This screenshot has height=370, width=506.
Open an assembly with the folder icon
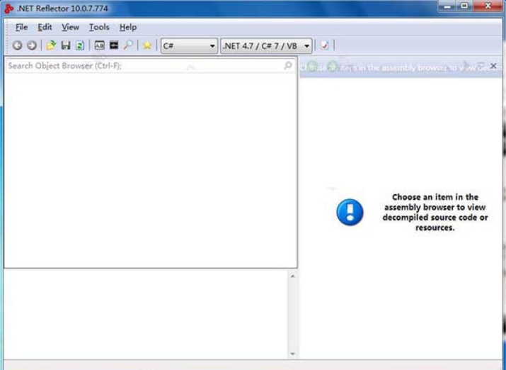tap(51, 45)
